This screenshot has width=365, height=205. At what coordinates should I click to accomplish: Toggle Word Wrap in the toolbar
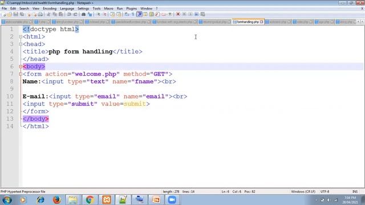127,14
